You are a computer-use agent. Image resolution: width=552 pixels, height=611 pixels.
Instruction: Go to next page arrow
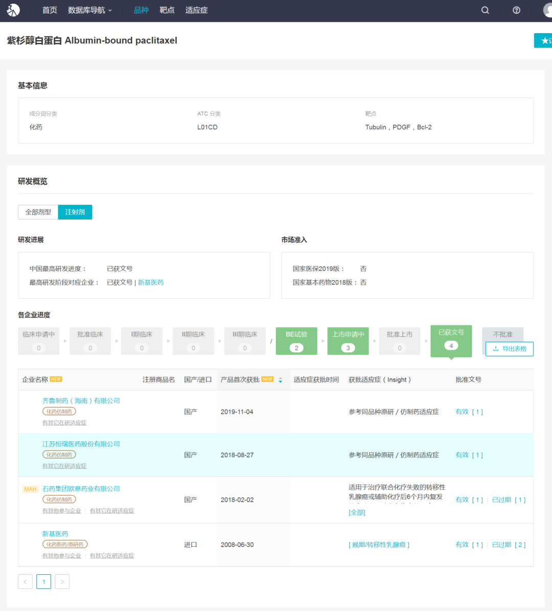(62, 582)
